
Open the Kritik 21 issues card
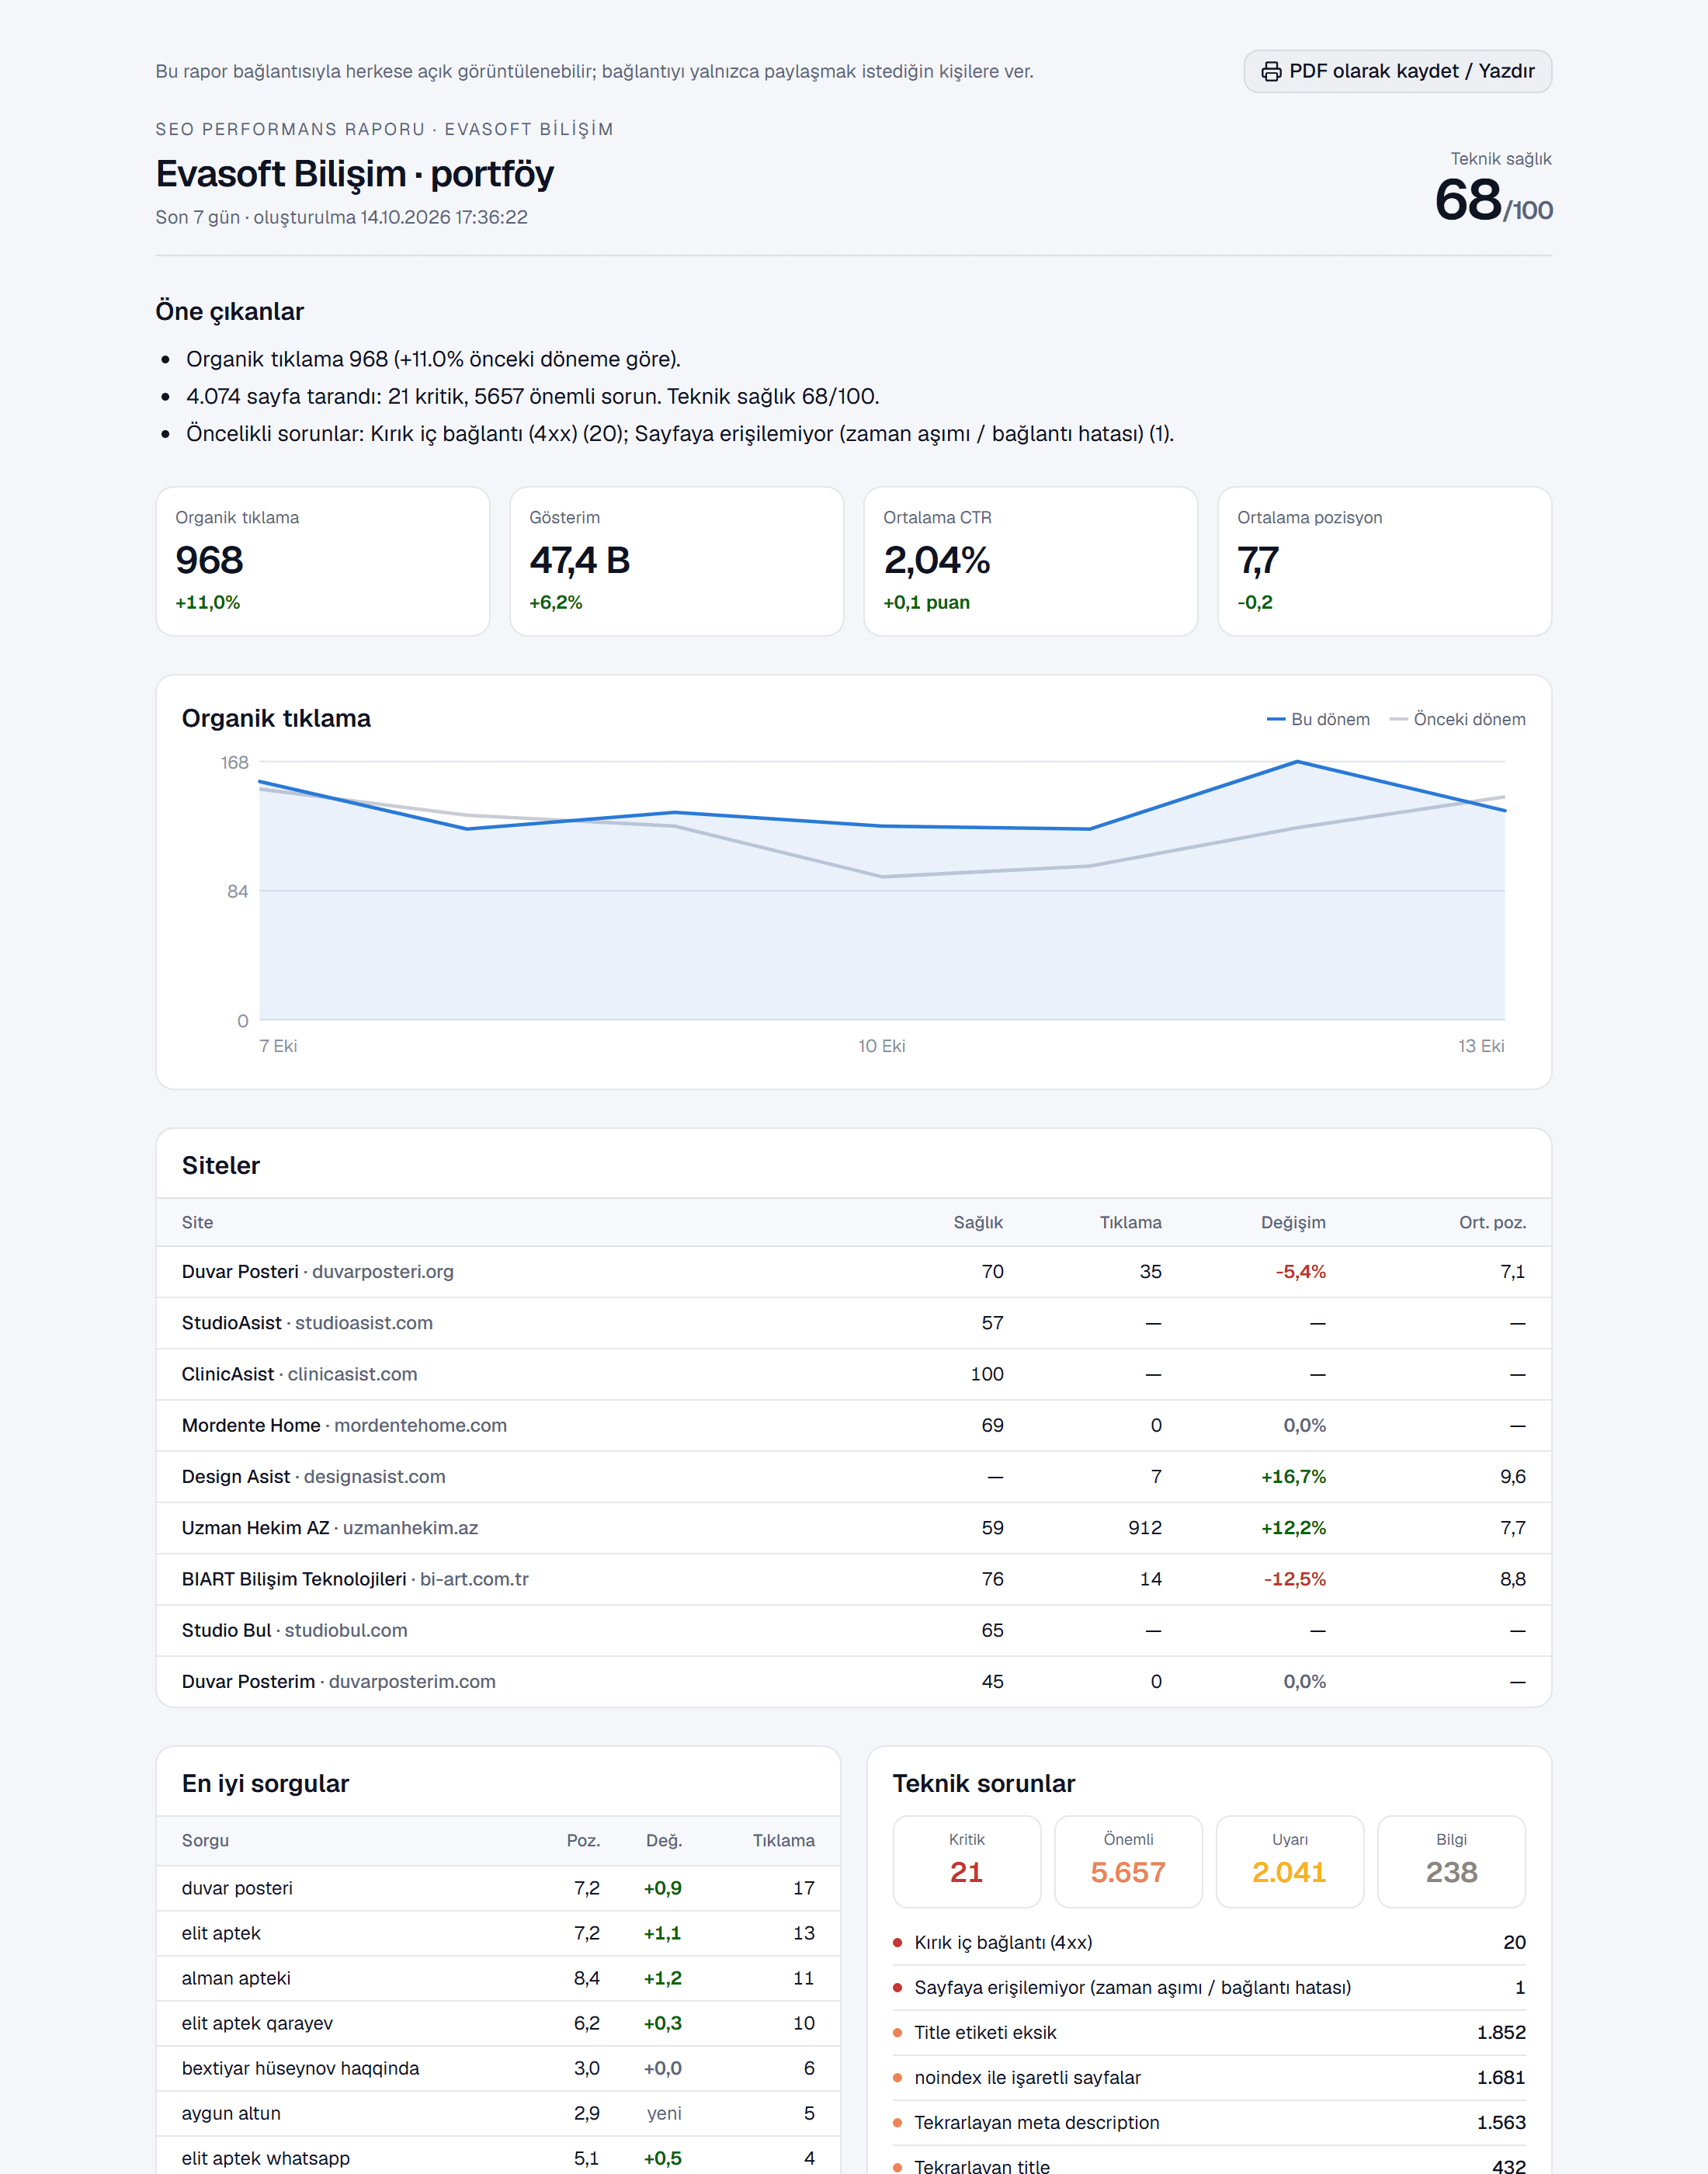click(966, 1861)
